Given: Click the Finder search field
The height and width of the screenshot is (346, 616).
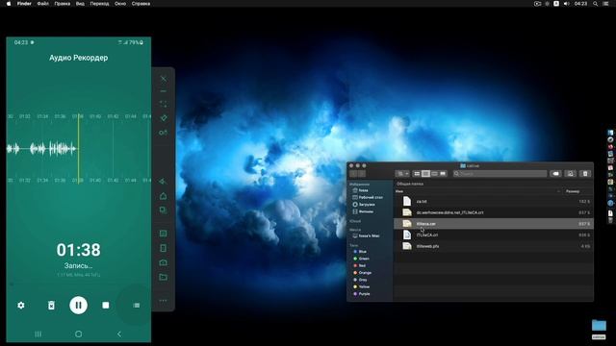Looking at the screenshot, I should click(x=500, y=173).
